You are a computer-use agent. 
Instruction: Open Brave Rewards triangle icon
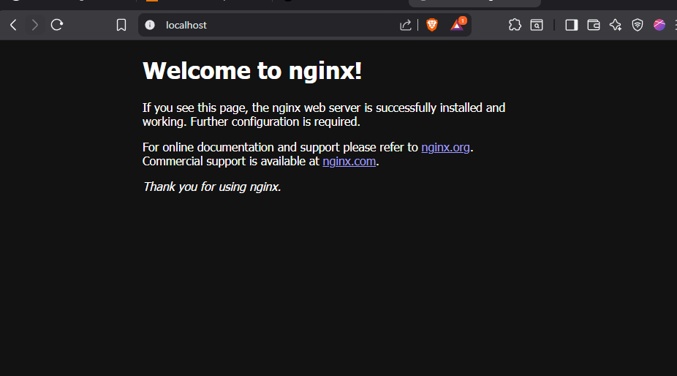click(x=457, y=25)
